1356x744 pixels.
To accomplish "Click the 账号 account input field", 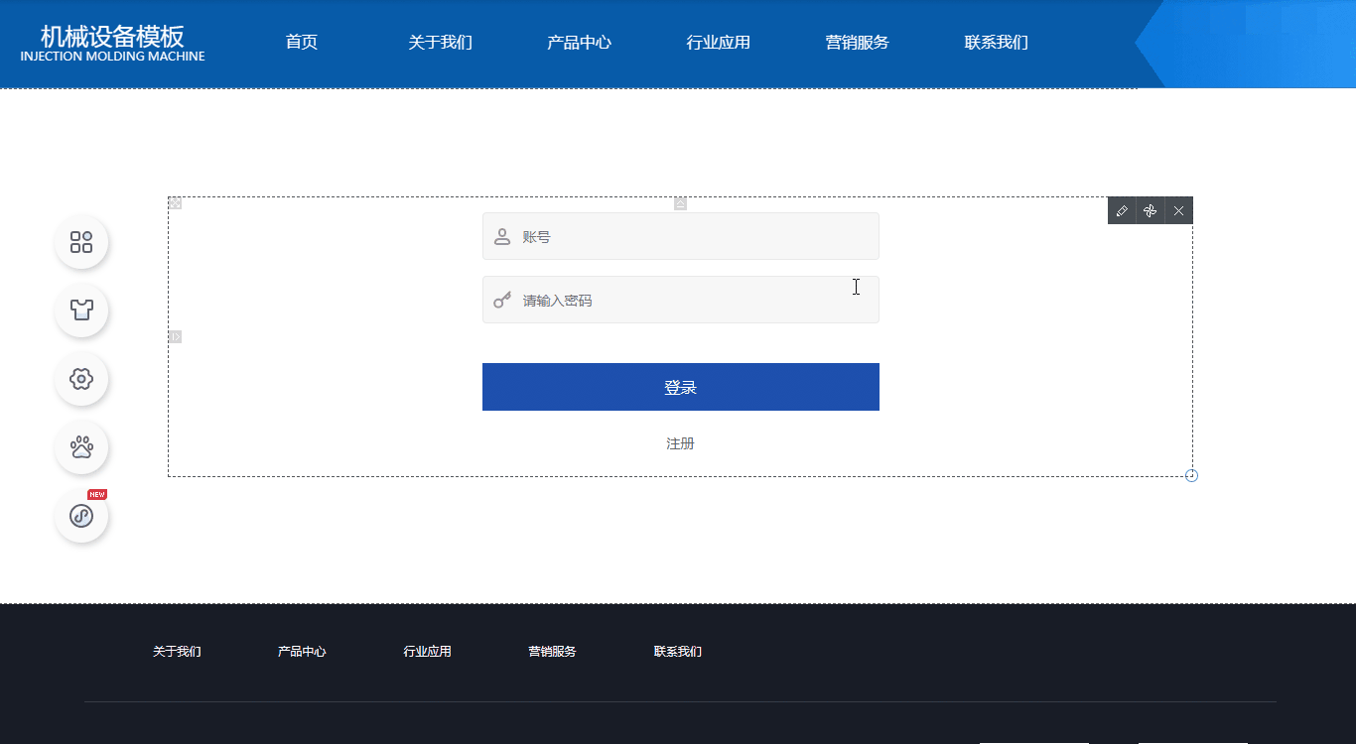I will click(x=695, y=237).
